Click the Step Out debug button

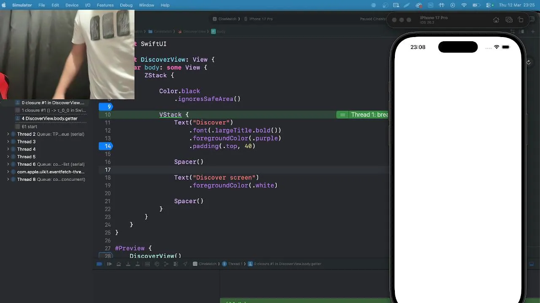[138, 264]
